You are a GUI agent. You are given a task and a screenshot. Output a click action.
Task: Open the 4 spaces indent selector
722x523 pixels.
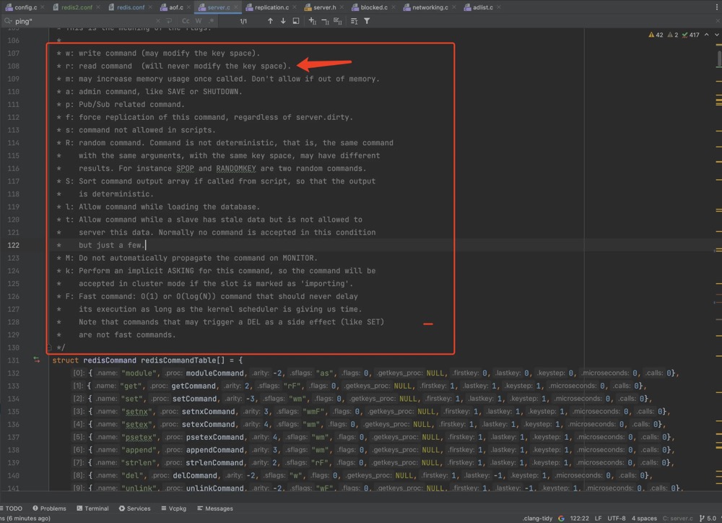[644, 518]
